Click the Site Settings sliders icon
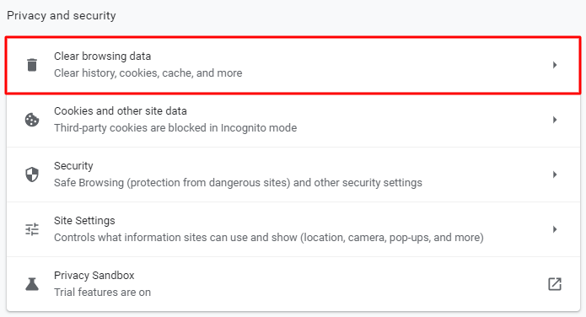This screenshot has height=317, width=586. tap(32, 229)
